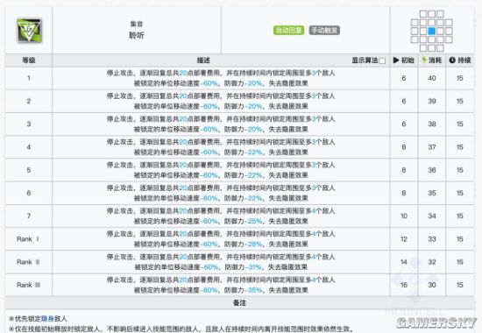
Task: Click cost value 37 in level 4 row
Action: click(x=432, y=147)
